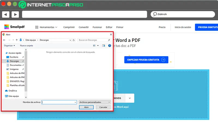Click Editar in Smallpdf navigation
This screenshot has width=218, height=136.
point(109,27)
